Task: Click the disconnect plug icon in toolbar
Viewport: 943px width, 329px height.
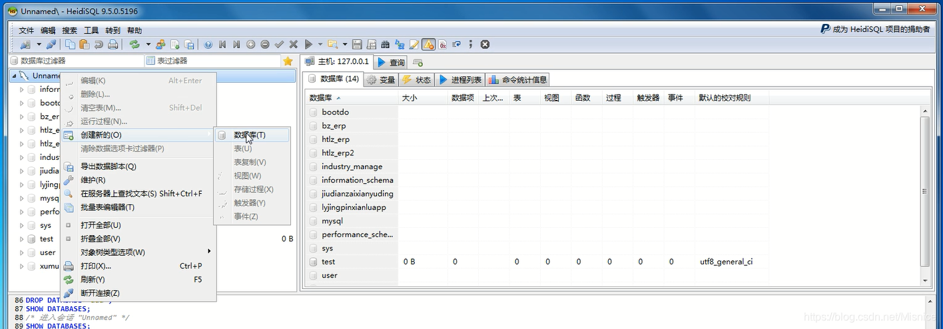Action: pos(51,45)
